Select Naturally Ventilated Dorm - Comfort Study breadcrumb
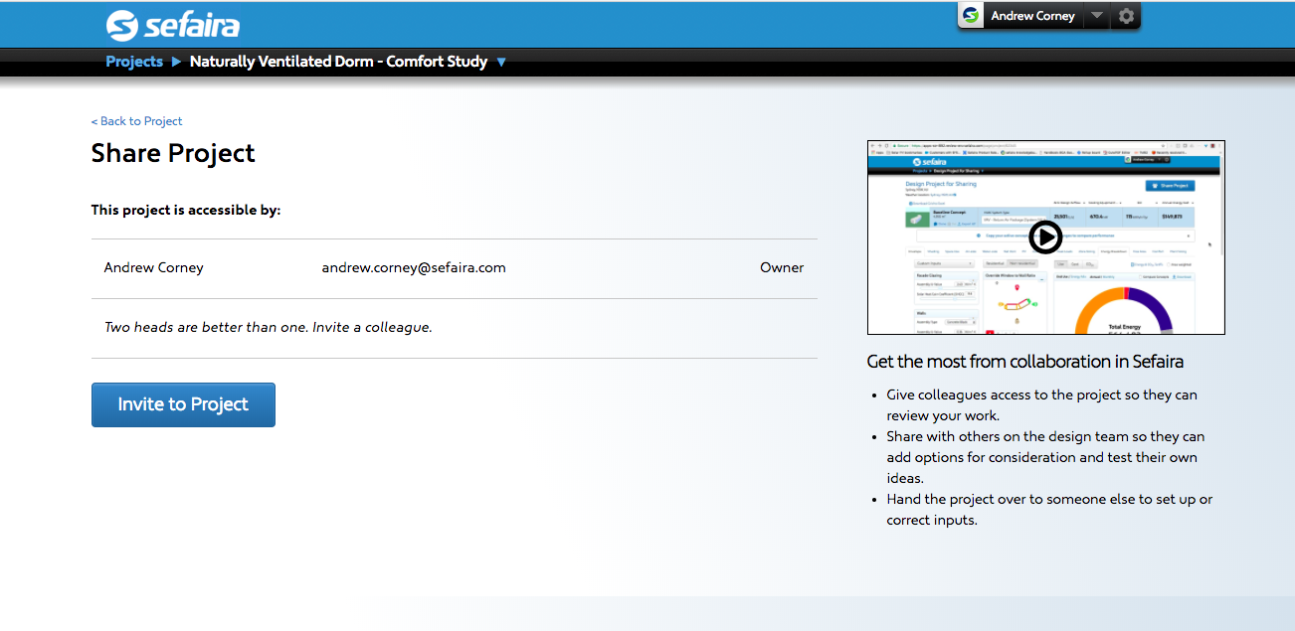The image size is (1295, 631). click(x=338, y=62)
